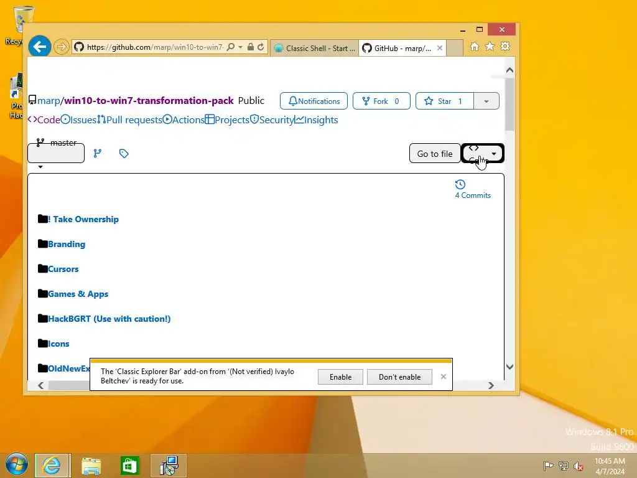
Task: Open the Code repository tab
Action: pyautogui.click(x=44, y=120)
